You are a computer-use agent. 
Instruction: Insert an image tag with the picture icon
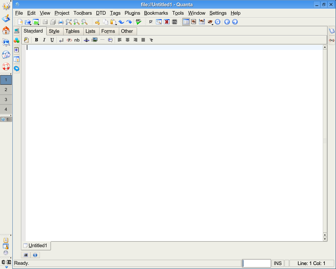94,40
